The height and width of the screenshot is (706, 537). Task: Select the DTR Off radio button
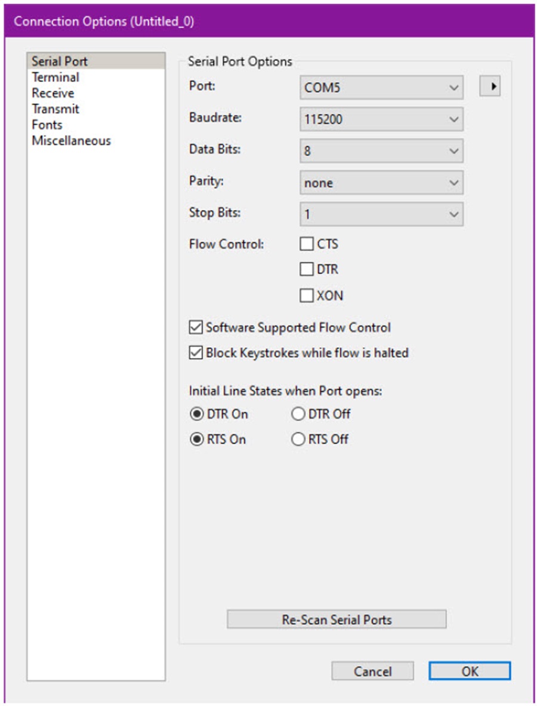(x=298, y=414)
